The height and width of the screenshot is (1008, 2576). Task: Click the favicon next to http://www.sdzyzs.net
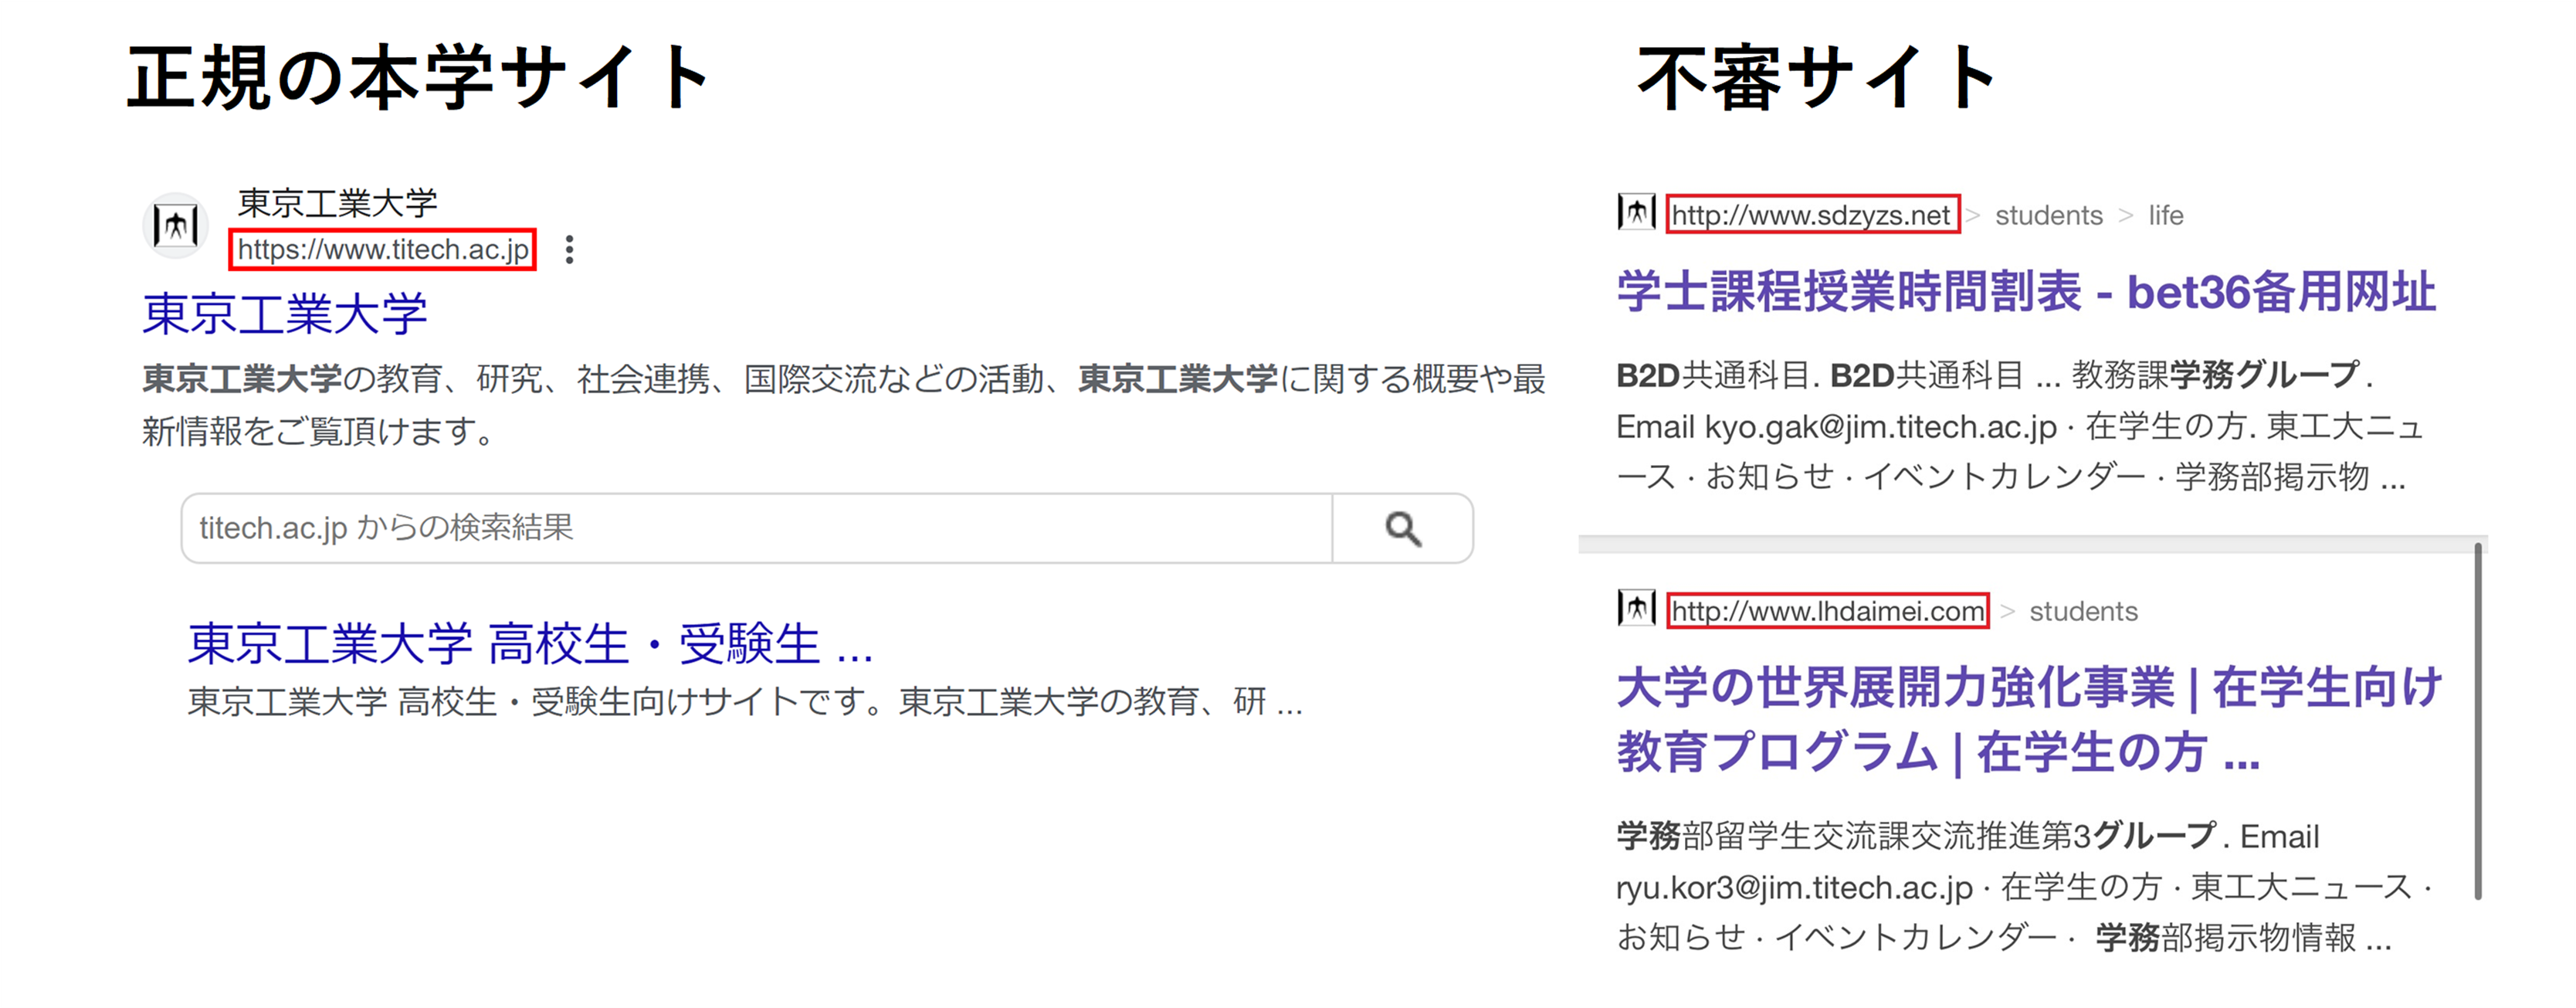(1637, 213)
